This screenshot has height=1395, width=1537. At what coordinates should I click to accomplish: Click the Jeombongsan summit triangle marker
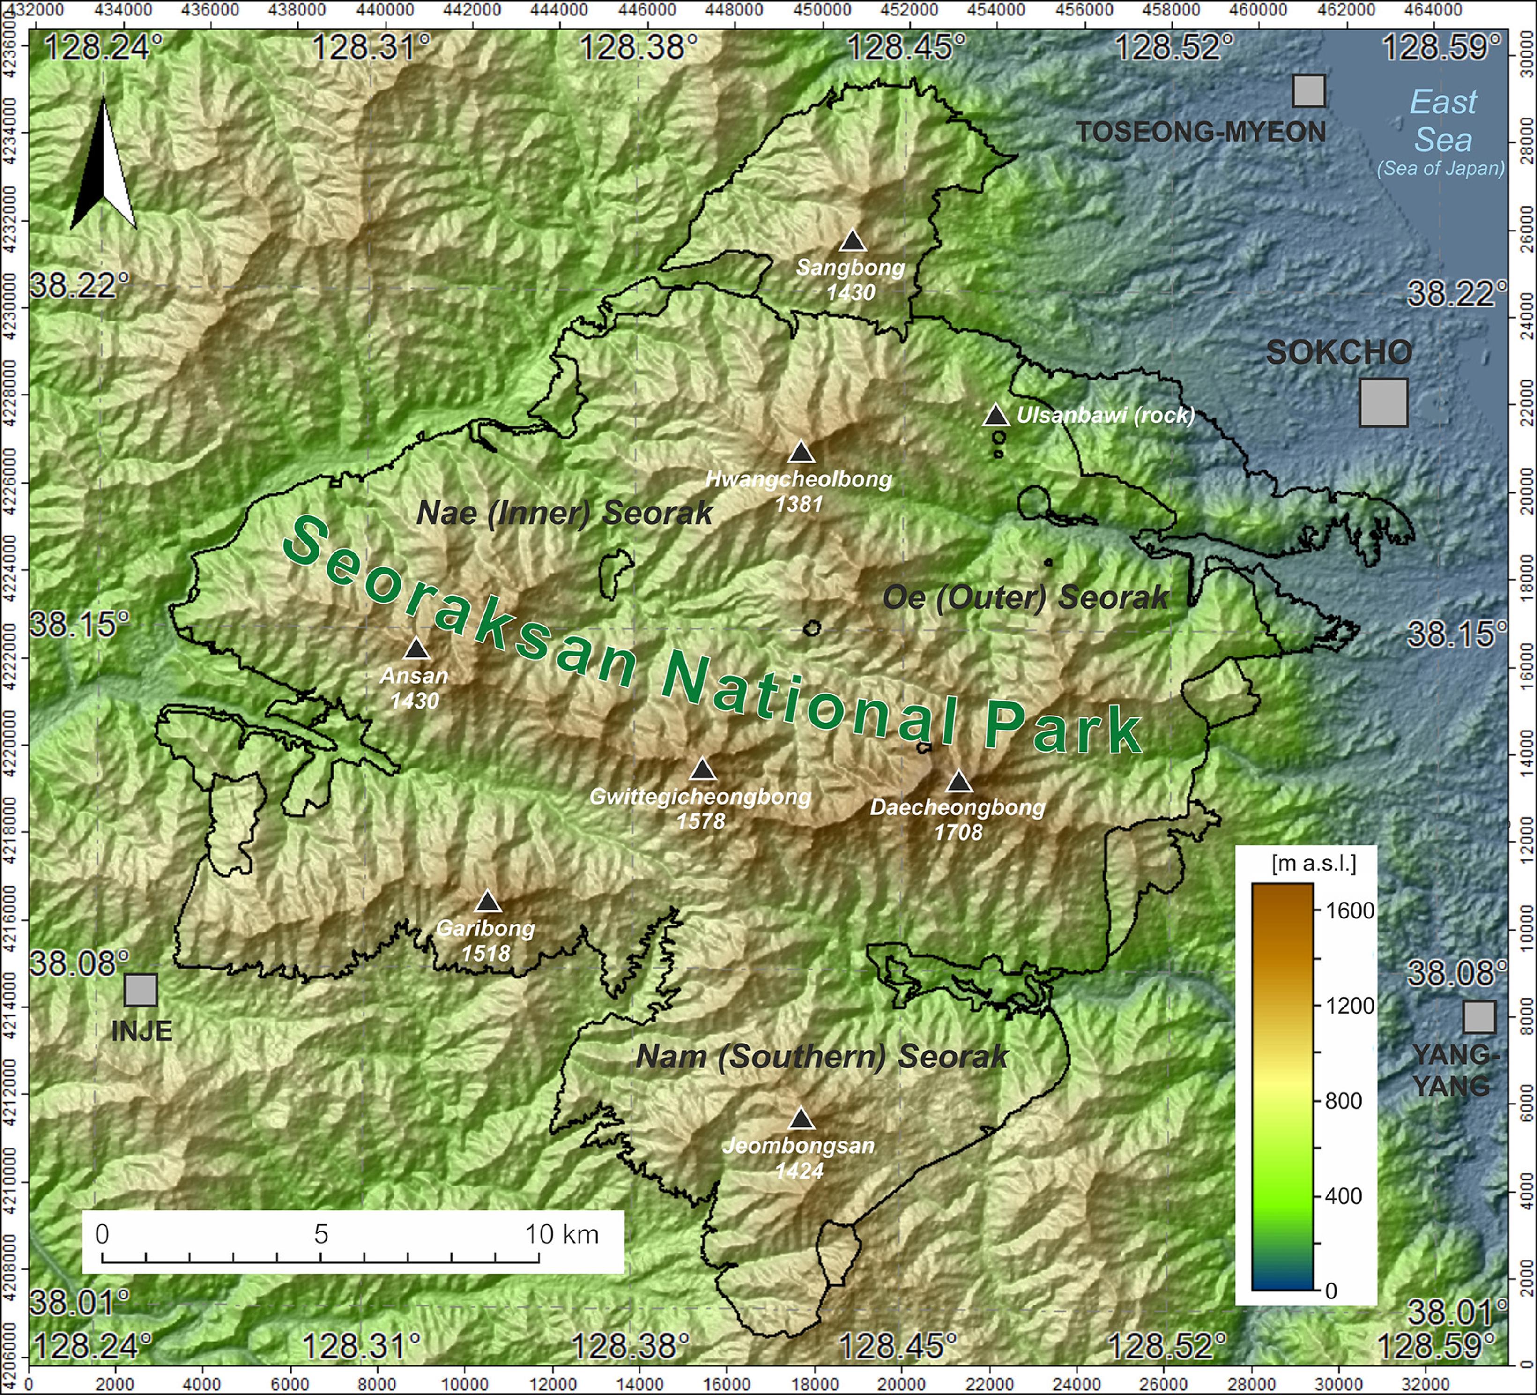pos(801,1119)
